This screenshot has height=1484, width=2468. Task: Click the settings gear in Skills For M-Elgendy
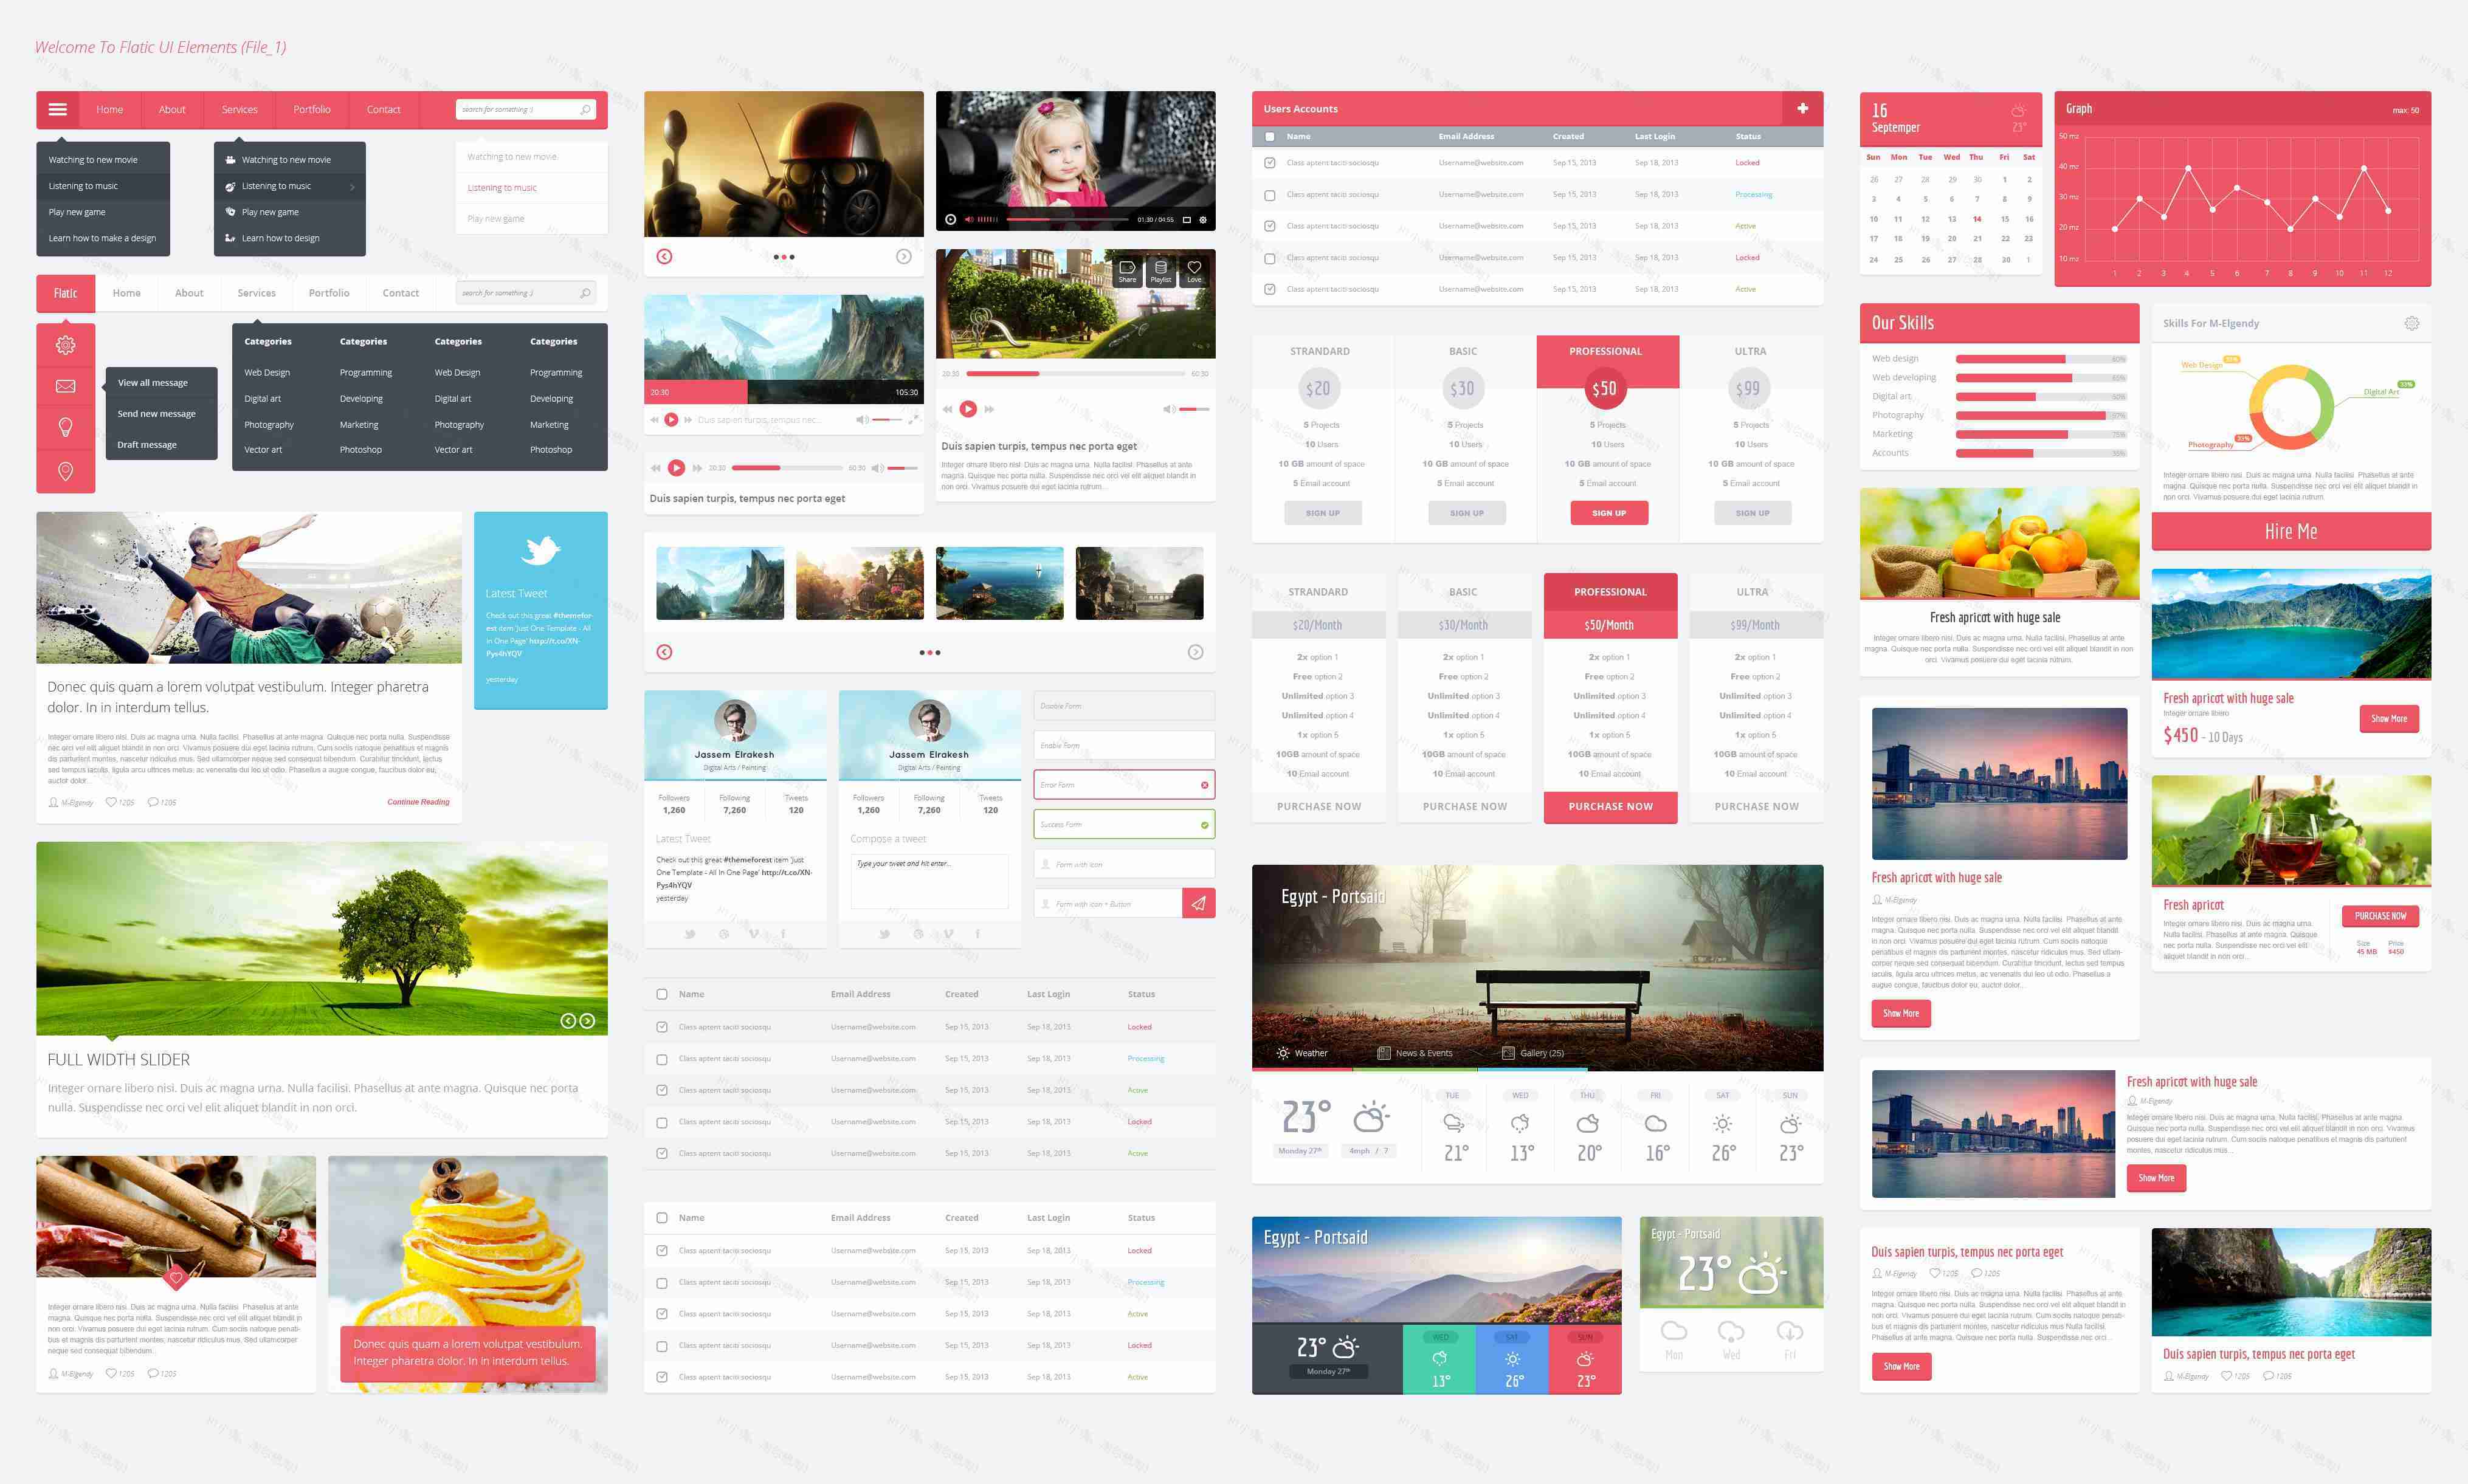(x=2411, y=323)
